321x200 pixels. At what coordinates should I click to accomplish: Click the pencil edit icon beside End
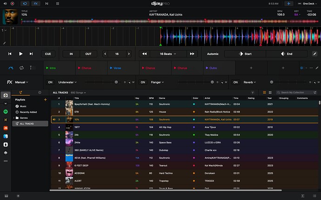(314, 54)
